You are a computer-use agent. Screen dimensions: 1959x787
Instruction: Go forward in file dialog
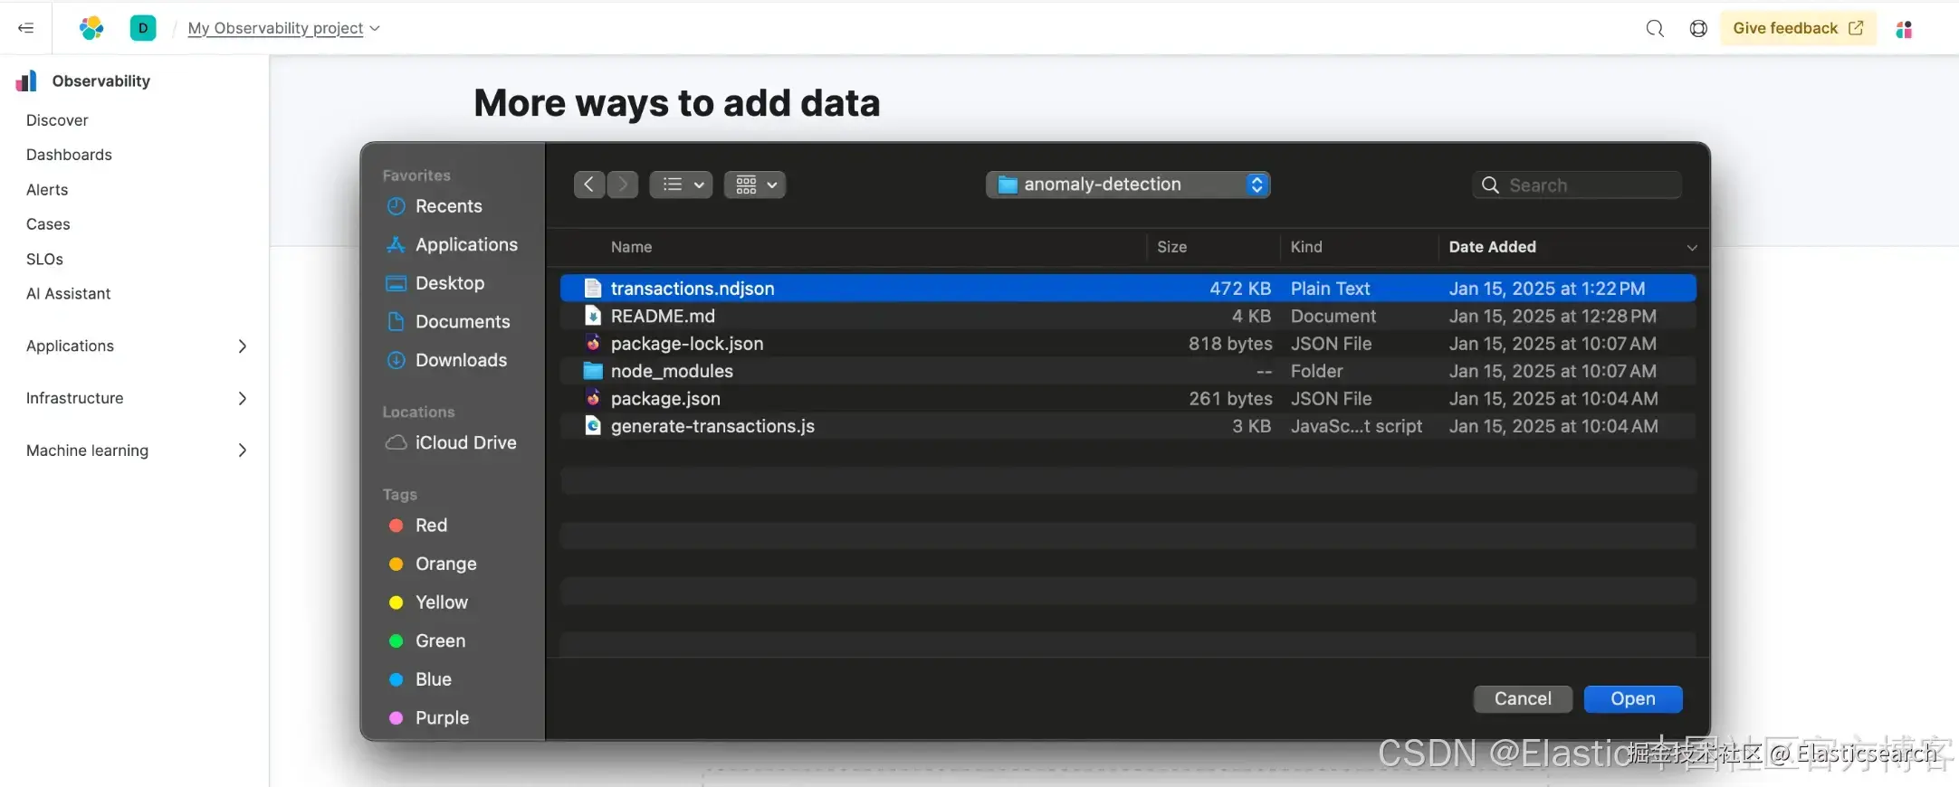click(623, 185)
